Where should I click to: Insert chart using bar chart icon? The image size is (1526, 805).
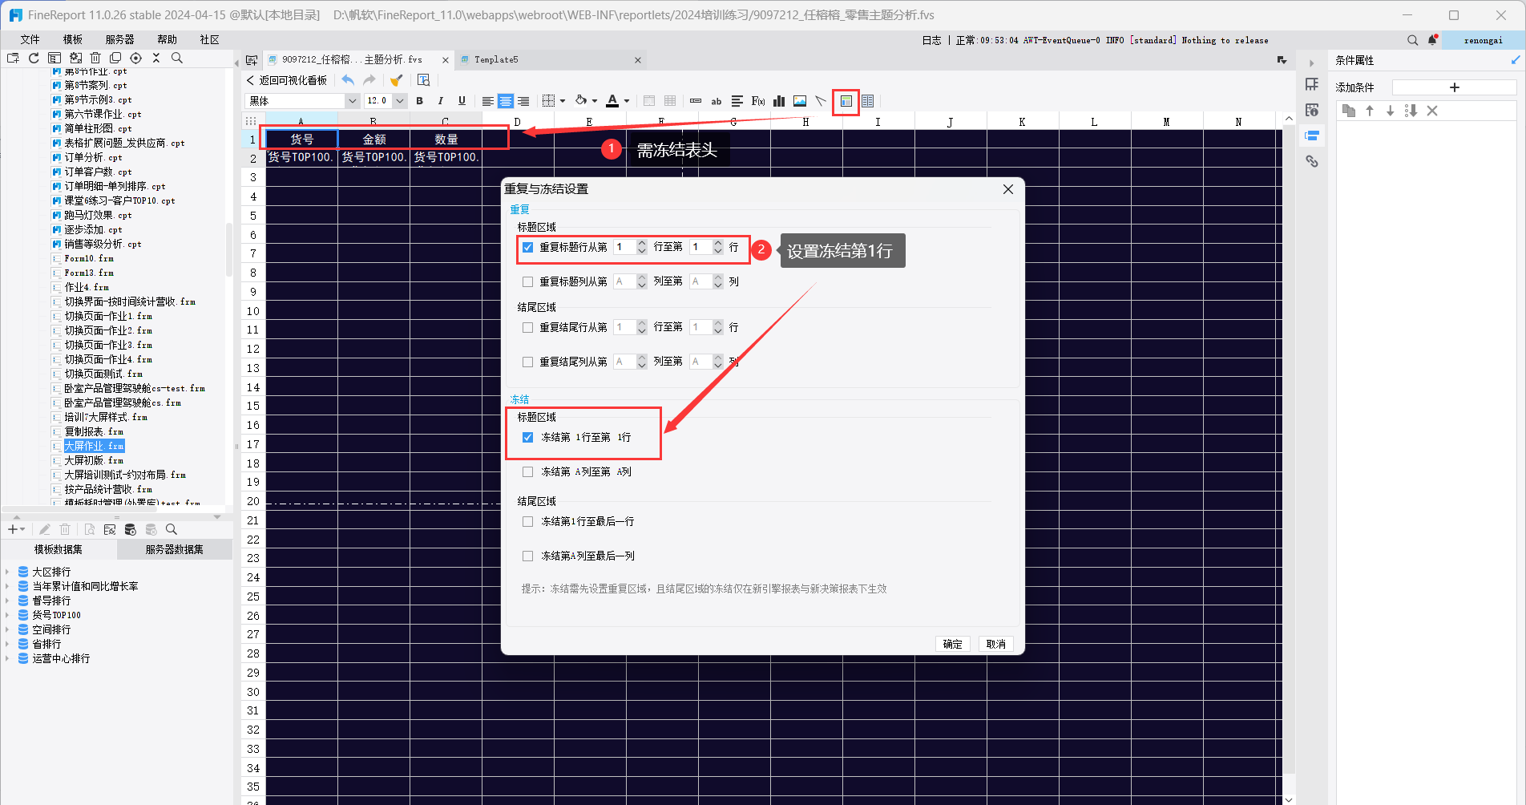coord(779,101)
